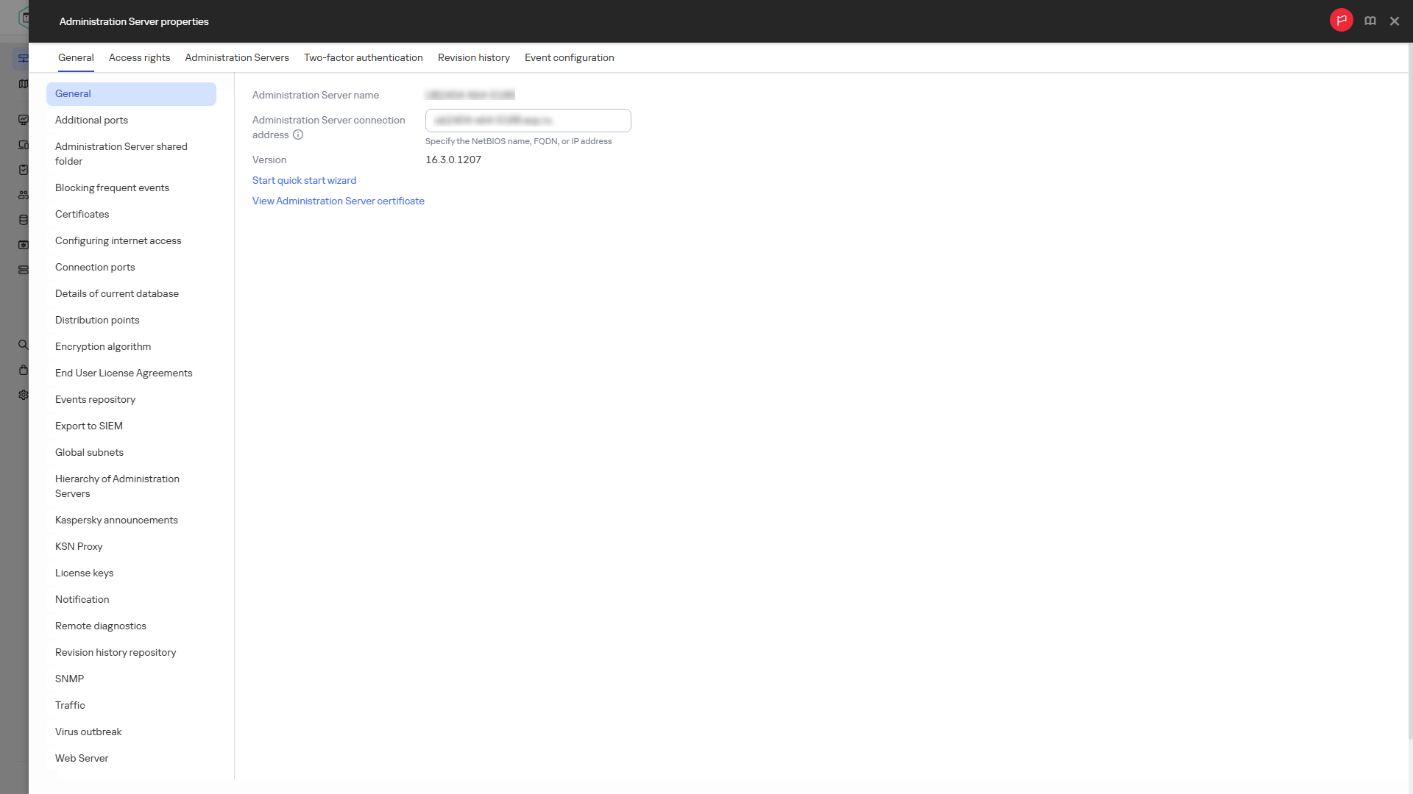This screenshot has height=794, width=1413.
Task: Open the Export to SIEM section
Action: (131, 426)
